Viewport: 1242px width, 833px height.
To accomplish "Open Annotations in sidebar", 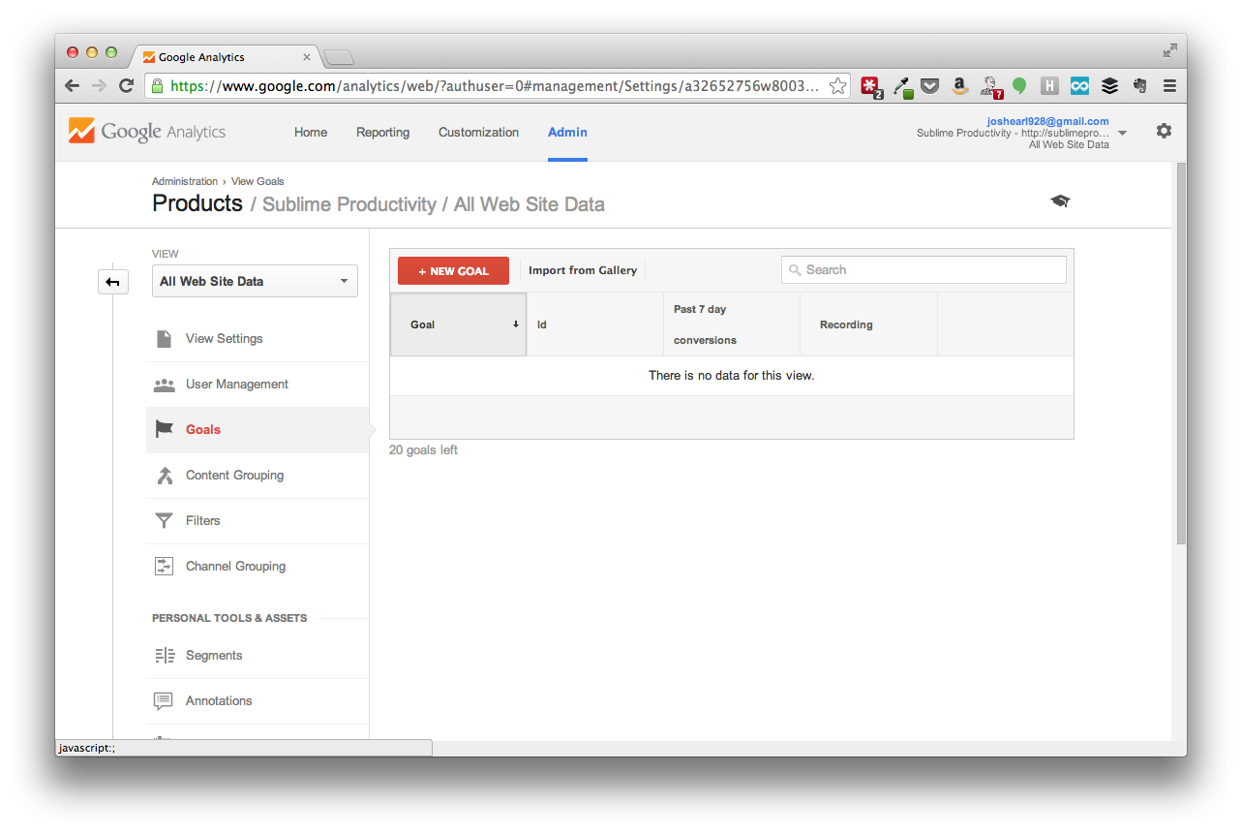I will 219,701.
